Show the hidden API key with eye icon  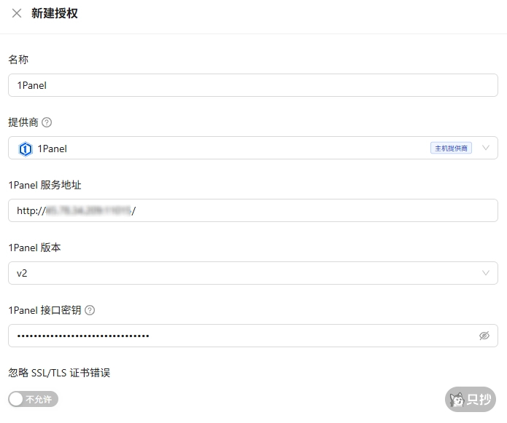point(484,336)
